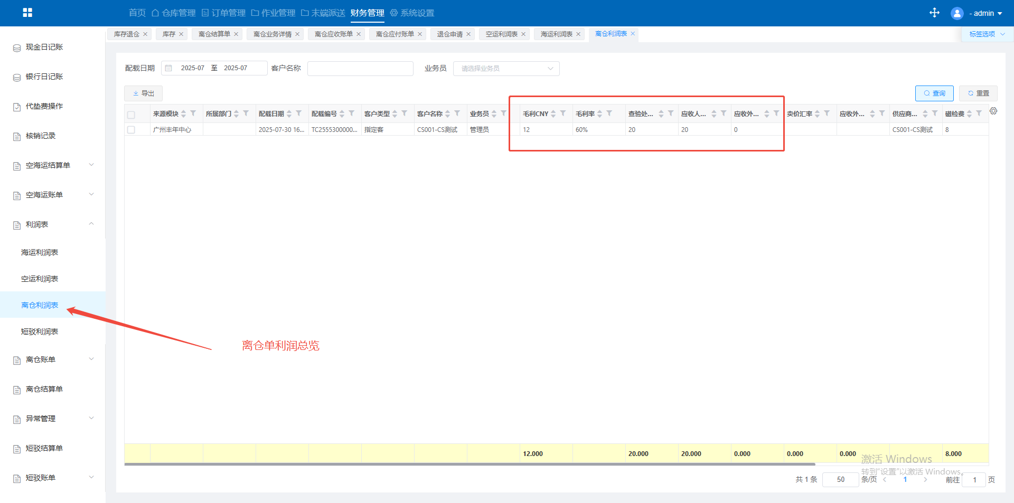Image resolution: width=1014 pixels, height=503 pixels.
Task: Open column settings gear icon
Action: point(993,111)
